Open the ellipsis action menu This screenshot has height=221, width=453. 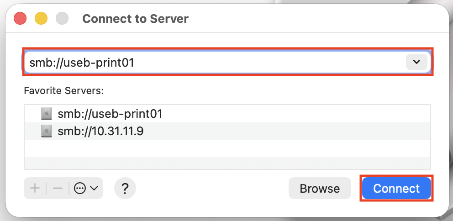coord(80,188)
